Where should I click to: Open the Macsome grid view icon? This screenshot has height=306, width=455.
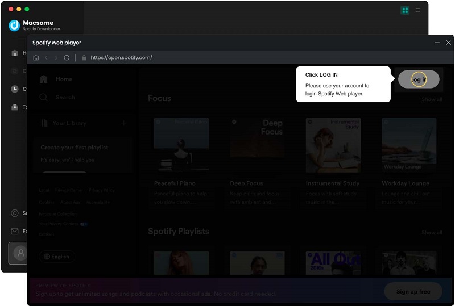(405, 10)
